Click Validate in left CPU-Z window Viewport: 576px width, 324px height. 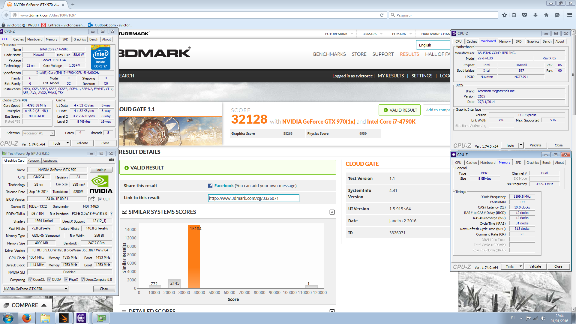(82, 143)
